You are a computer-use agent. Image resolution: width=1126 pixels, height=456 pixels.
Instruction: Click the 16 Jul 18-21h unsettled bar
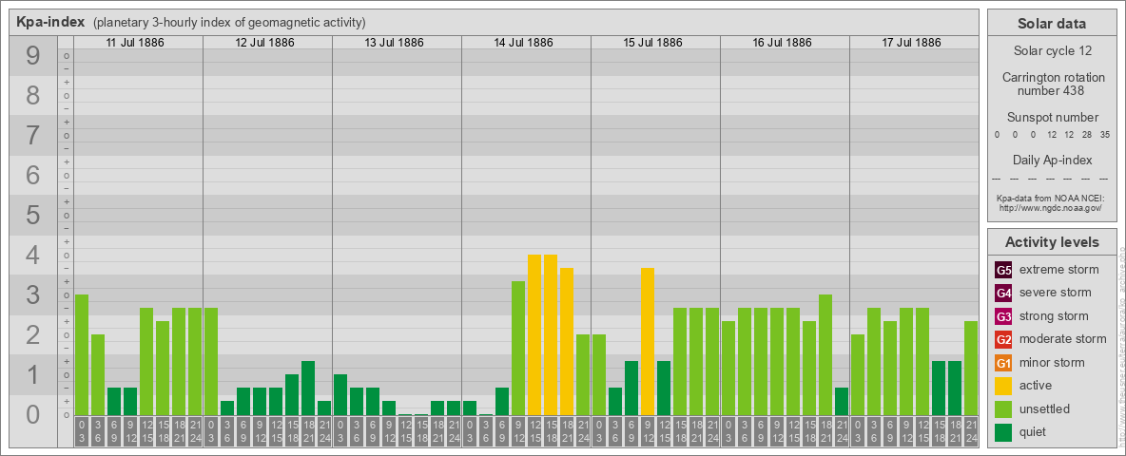click(825, 355)
